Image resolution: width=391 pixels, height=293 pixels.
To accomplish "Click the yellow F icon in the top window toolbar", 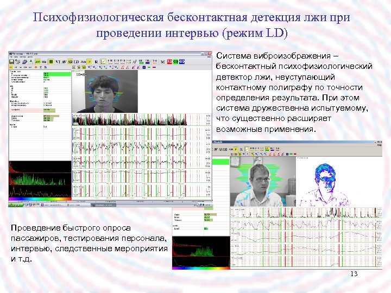I will pos(90,62).
